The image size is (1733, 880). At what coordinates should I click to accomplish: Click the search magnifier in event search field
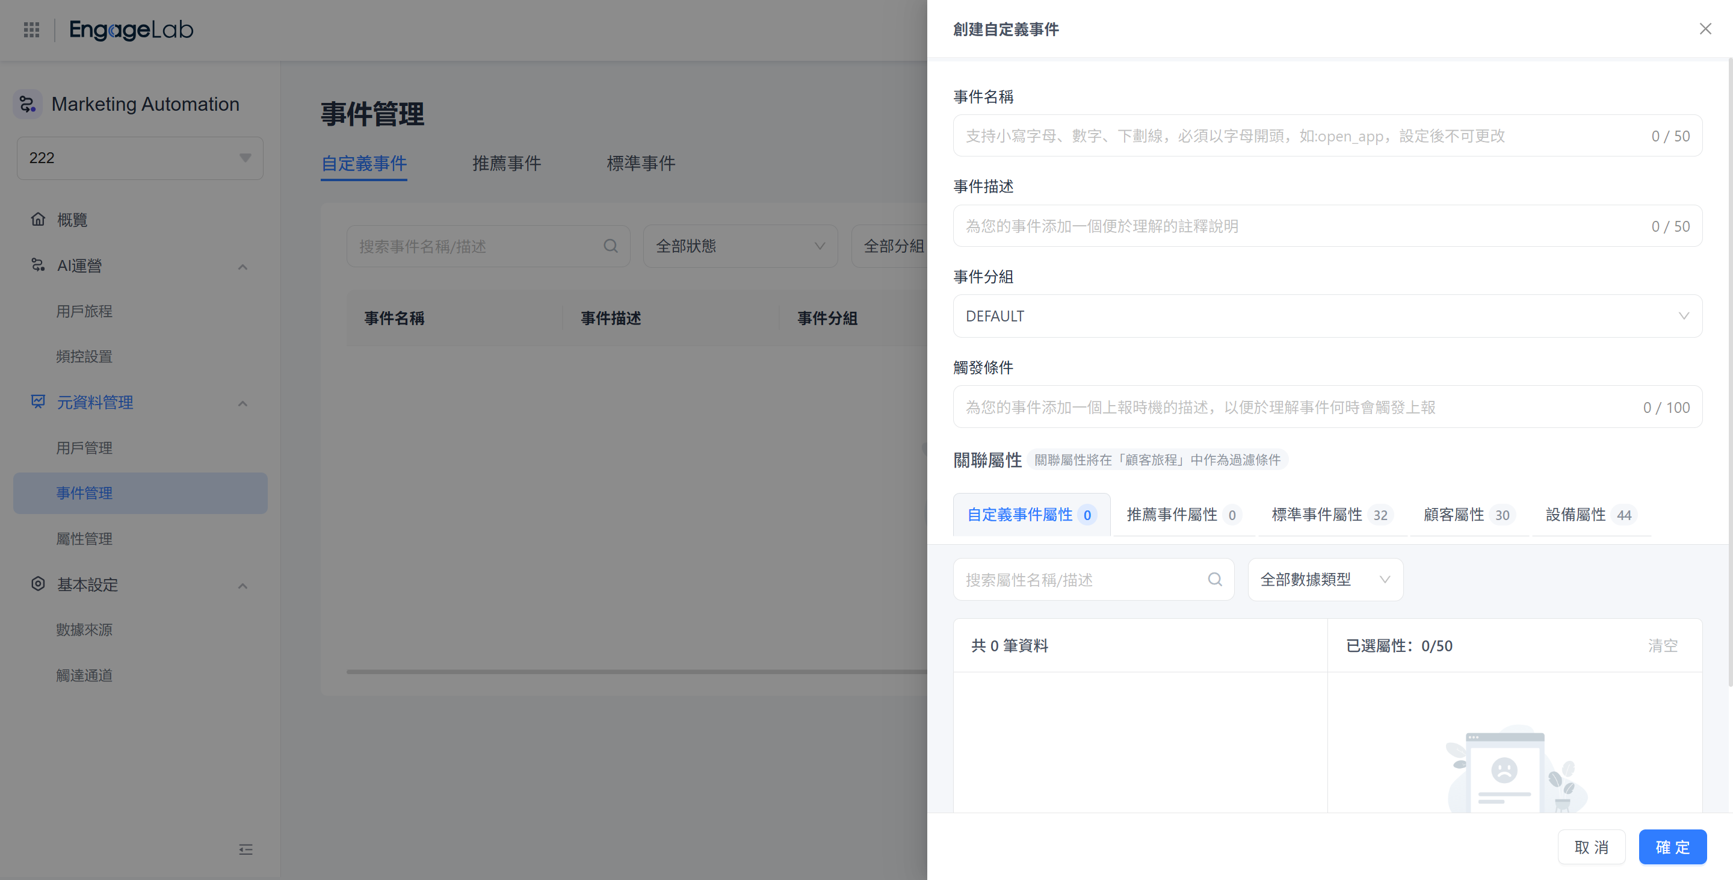(610, 246)
